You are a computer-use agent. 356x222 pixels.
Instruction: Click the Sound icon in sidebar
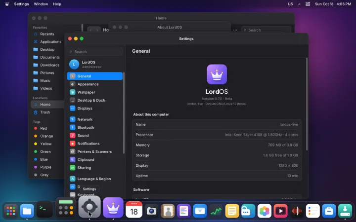(x=72, y=136)
